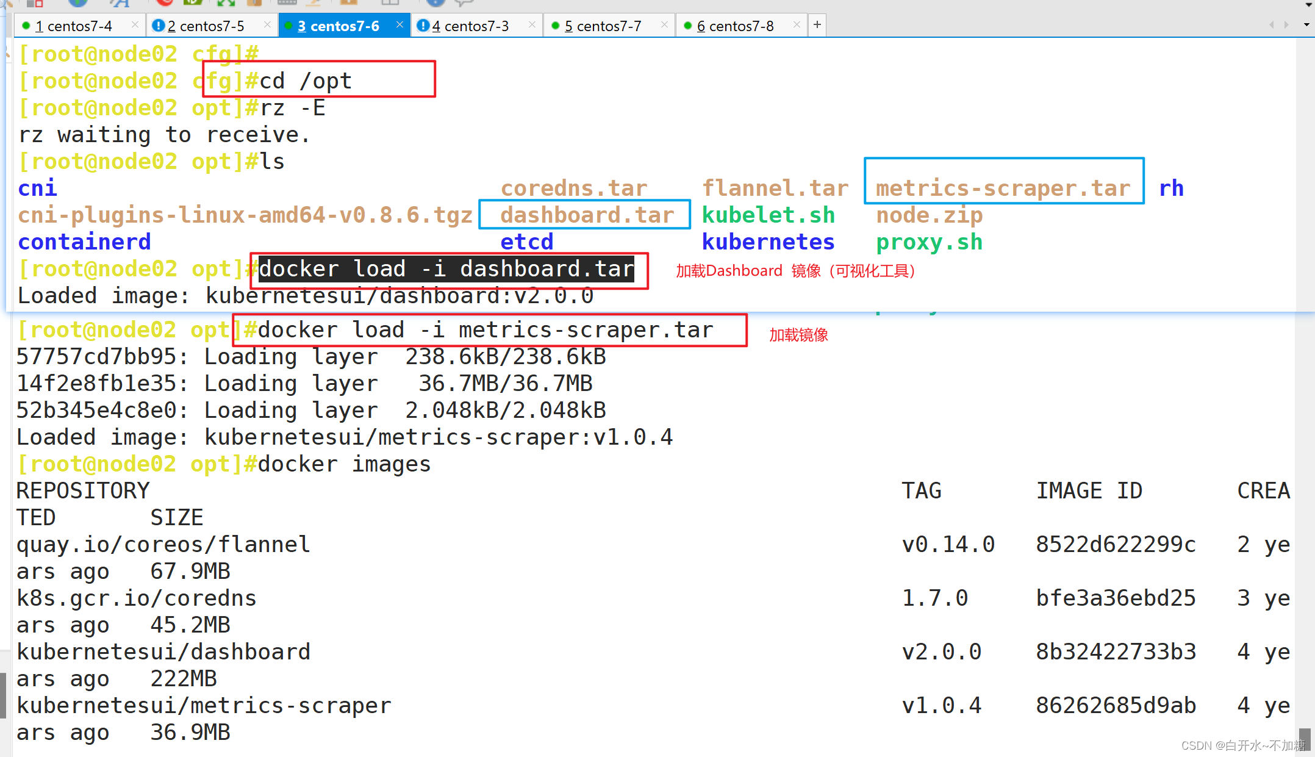Click 'flannel.tar' in the ls listing
Screen dimensions: 1315x757
point(775,188)
